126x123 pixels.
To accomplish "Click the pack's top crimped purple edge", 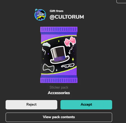I will [x=59, y=29].
